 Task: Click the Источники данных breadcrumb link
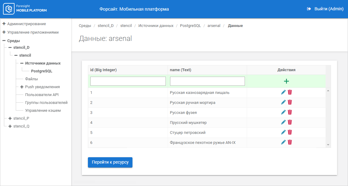156,26
